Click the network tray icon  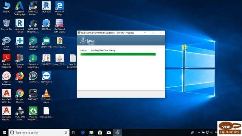pyautogui.click(x=208, y=133)
